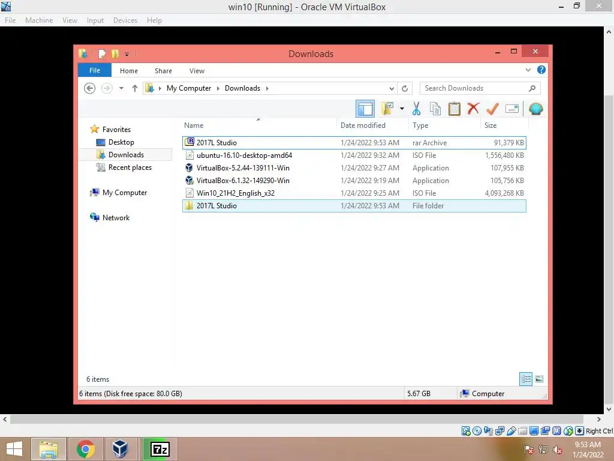Click the red X Delete icon
This screenshot has width=614, height=461.
coord(473,109)
